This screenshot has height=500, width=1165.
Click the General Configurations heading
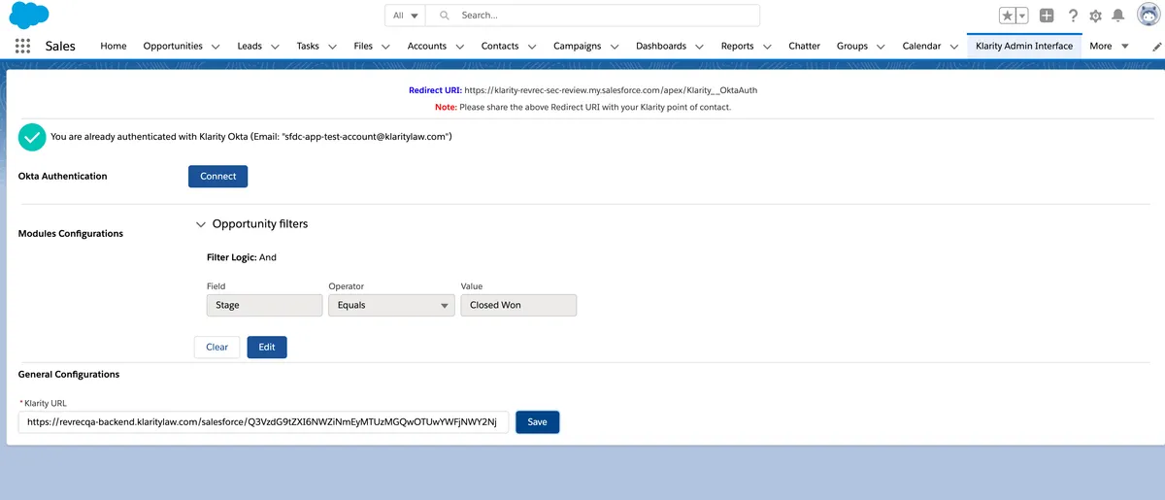69,374
